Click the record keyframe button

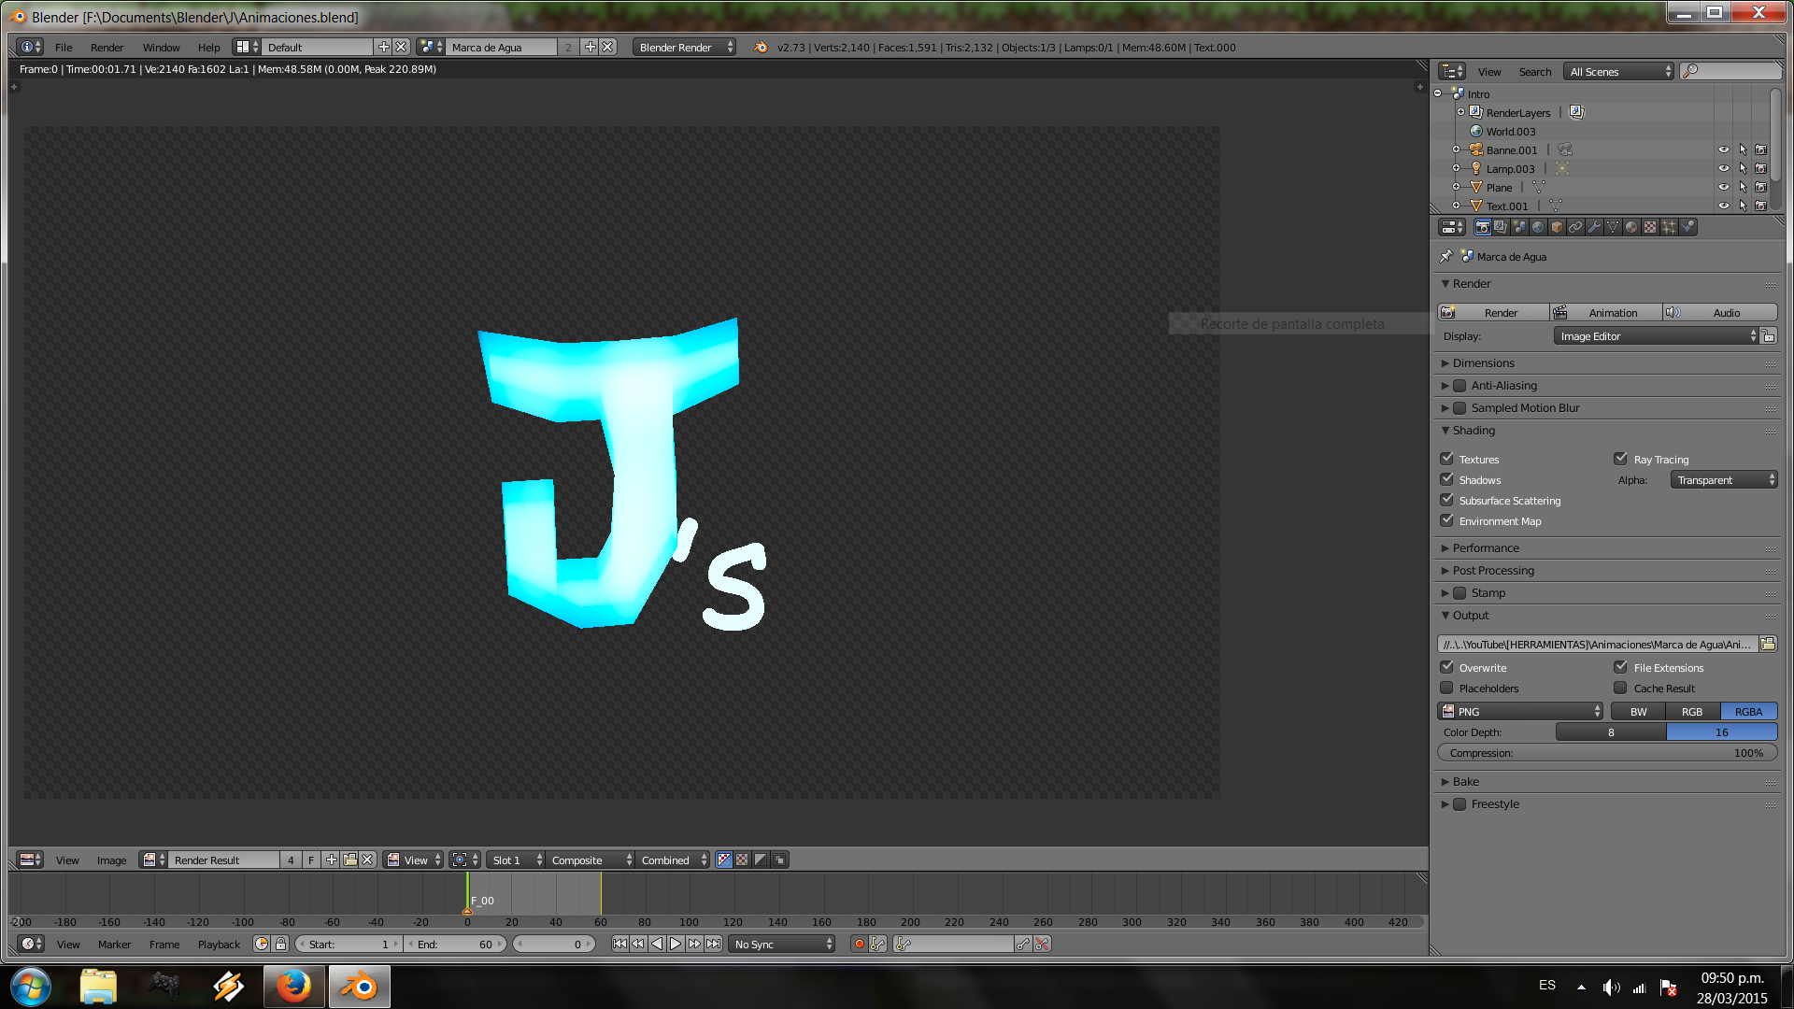pyautogui.click(x=859, y=945)
